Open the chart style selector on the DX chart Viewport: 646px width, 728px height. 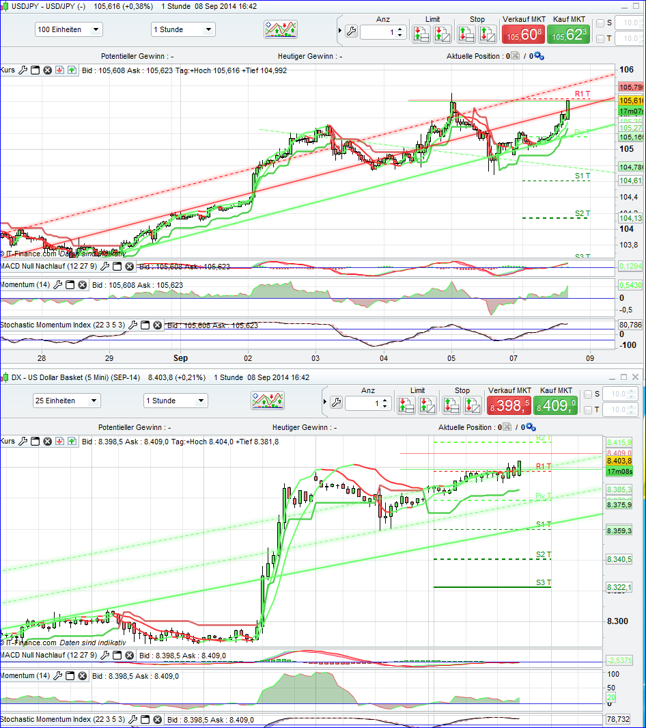[x=267, y=401]
